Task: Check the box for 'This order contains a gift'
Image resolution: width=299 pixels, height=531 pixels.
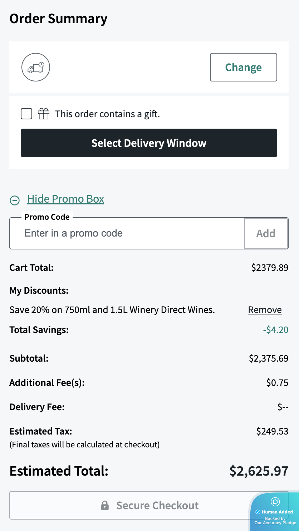Action: [26, 113]
